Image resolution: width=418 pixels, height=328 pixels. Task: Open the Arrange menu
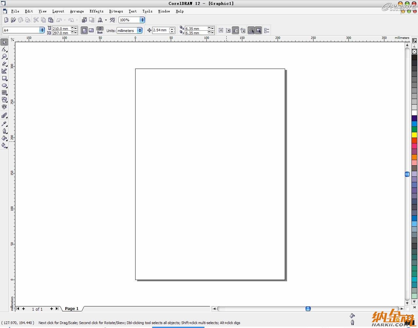coord(77,11)
